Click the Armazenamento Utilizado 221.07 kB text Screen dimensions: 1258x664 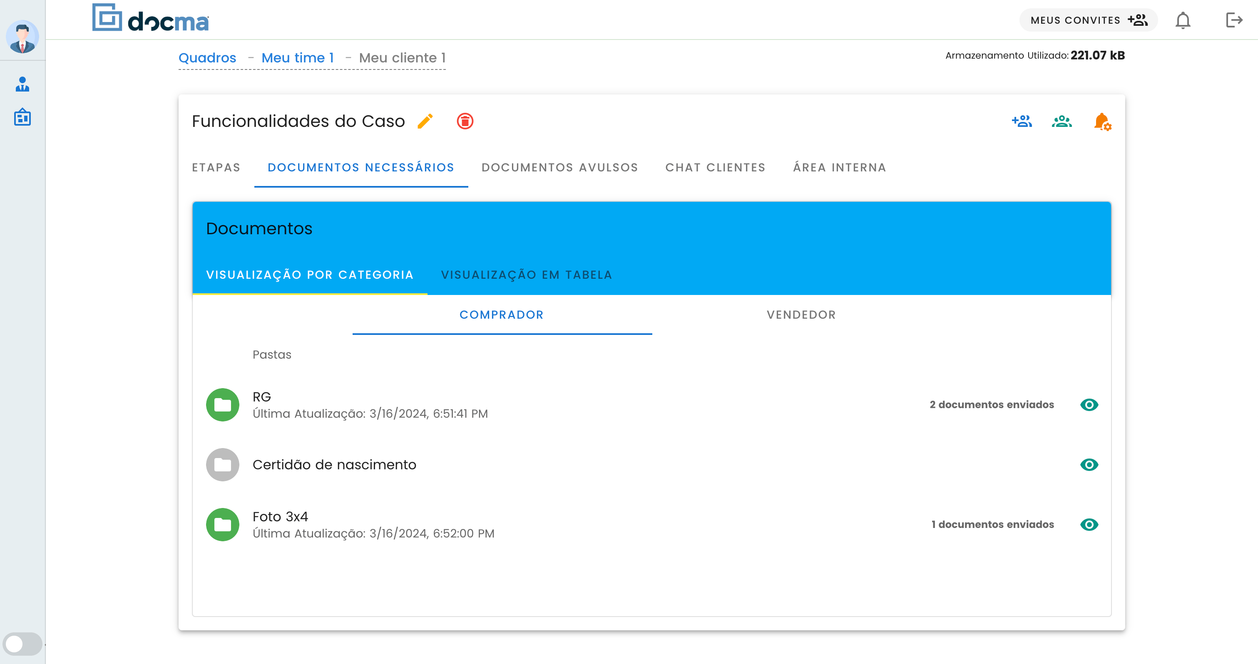[x=1035, y=55]
